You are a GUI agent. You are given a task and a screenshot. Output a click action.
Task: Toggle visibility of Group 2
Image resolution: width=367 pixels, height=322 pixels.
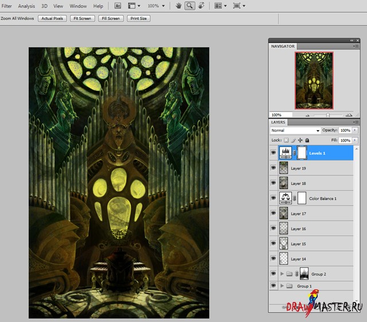[x=274, y=273]
